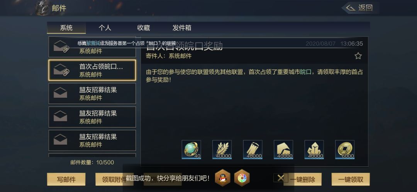Open the 发件箱 tab
This screenshot has width=417, height=192.
click(x=181, y=28)
